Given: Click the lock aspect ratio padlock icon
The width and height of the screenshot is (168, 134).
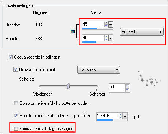Looking at the screenshot, I should (x=73, y=31).
